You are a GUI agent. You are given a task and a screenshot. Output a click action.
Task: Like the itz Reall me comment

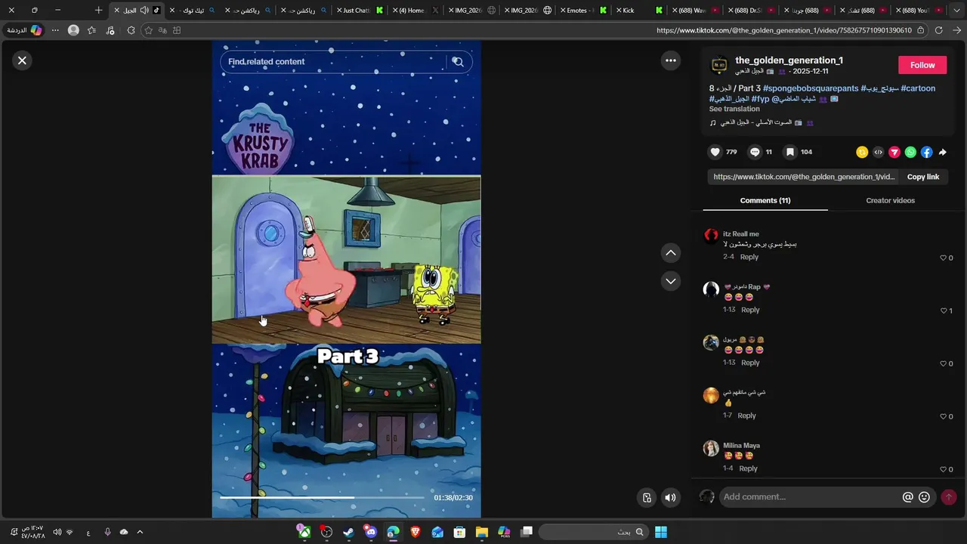(x=943, y=258)
